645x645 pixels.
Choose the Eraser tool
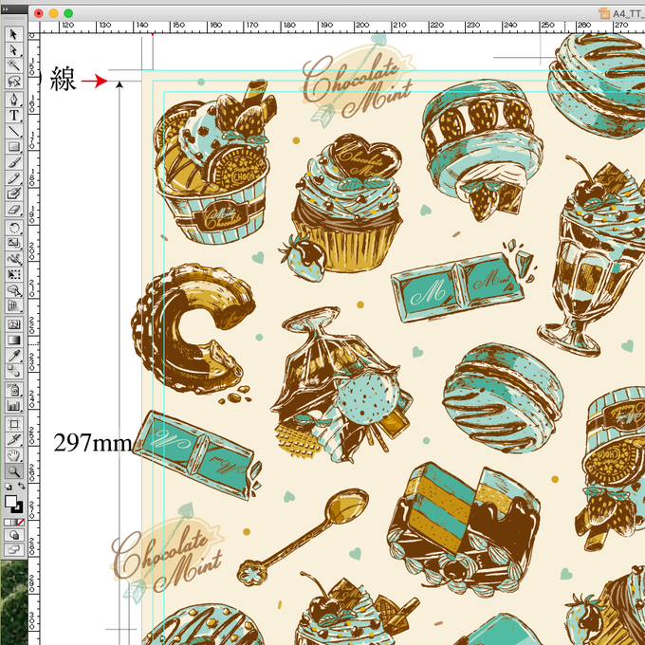coord(13,210)
